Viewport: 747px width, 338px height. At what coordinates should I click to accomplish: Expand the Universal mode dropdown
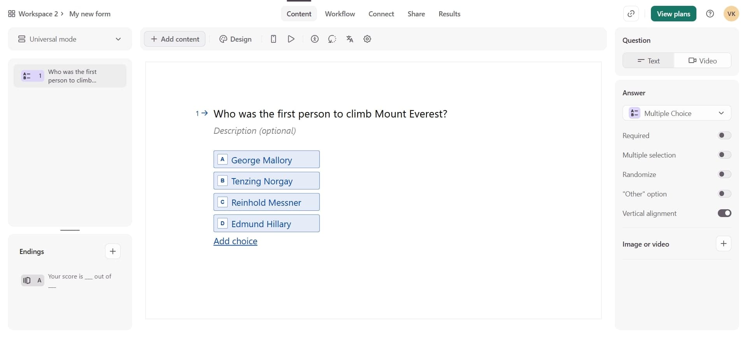70,39
